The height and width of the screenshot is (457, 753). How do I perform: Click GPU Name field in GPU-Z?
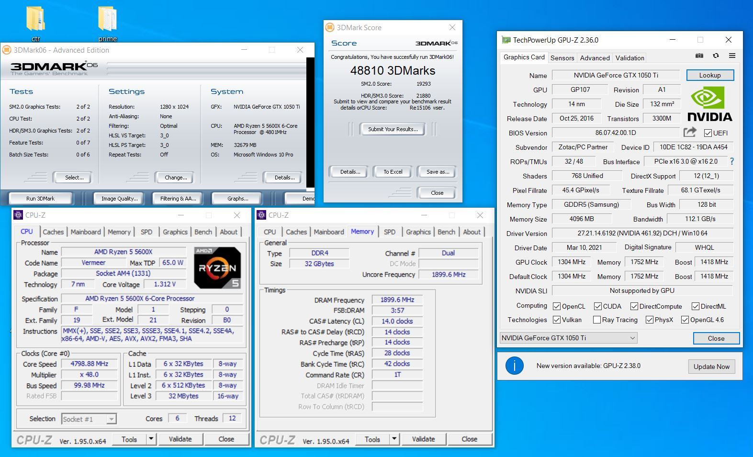tap(616, 75)
